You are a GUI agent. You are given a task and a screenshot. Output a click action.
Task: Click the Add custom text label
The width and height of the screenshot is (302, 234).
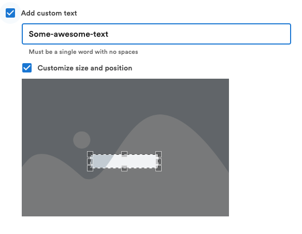49,13
